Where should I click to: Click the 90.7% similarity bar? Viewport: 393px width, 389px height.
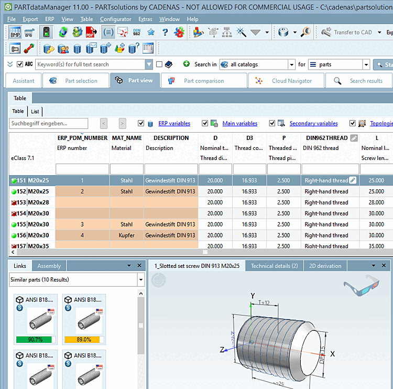click(x=36, y=339)
